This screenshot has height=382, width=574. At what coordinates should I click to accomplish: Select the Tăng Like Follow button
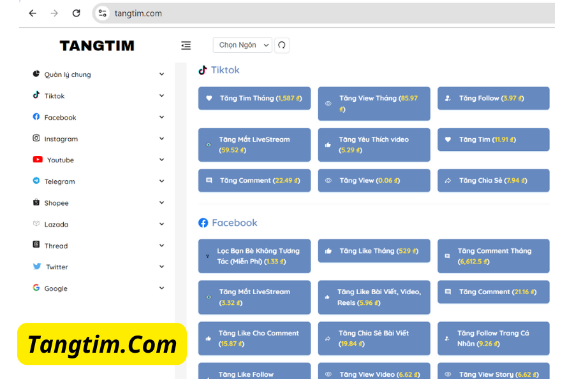(x=254, y=371)
